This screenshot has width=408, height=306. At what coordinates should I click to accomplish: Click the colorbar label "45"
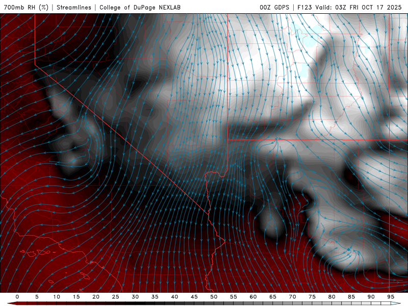(194, 297)
